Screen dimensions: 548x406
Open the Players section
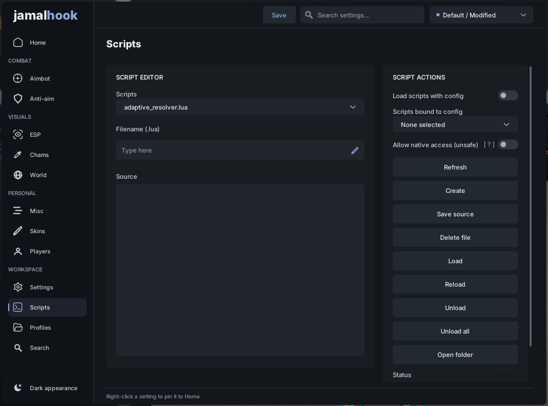click(x=47, y=251)
